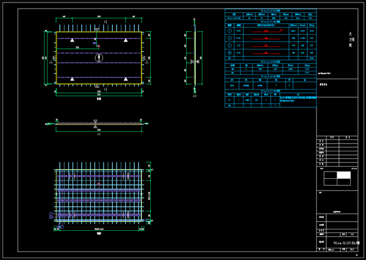Click the first circled rebar number in schedule
This screenshot has width=366, height=260.
click(x=230, y=31)
